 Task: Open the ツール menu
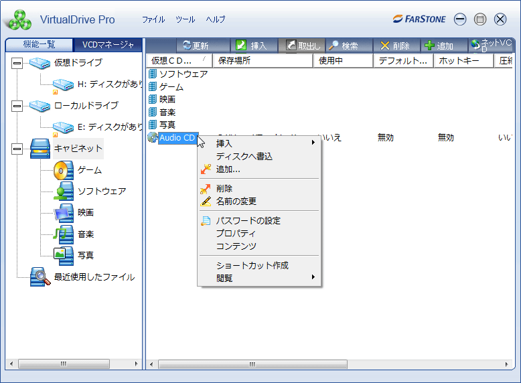[185, 19]
